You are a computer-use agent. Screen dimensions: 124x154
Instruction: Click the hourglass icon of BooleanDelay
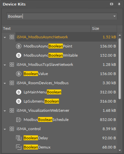click(x=19, y=138)
